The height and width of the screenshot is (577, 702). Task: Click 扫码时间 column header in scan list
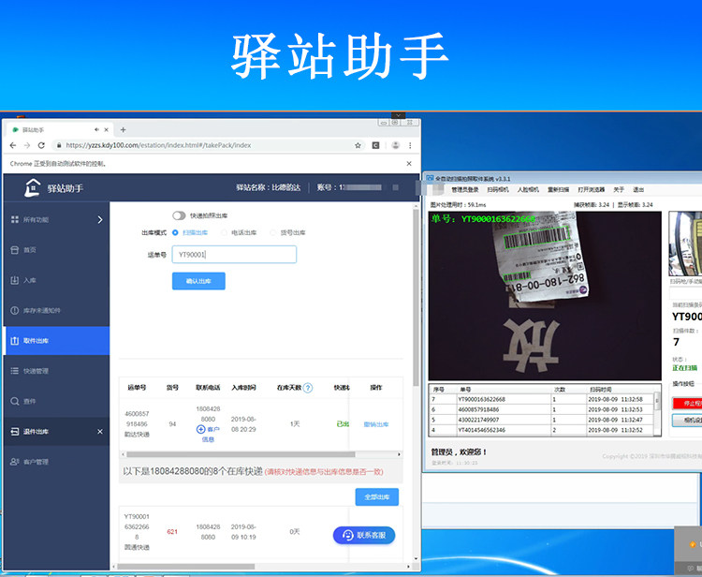point(600,390)
